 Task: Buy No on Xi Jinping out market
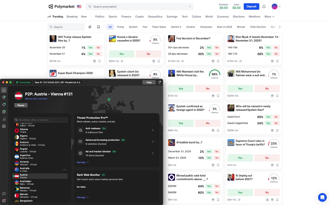click(x=267, y=192)
